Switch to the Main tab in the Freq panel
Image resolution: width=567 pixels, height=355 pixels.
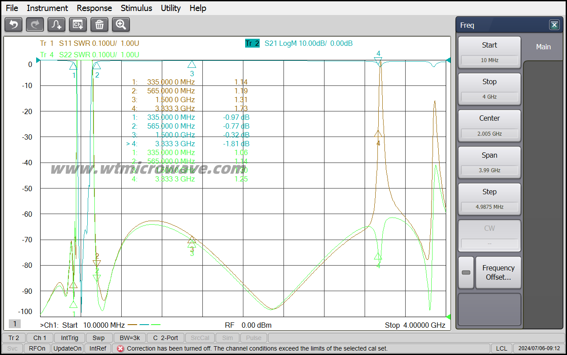coord(543,47)
